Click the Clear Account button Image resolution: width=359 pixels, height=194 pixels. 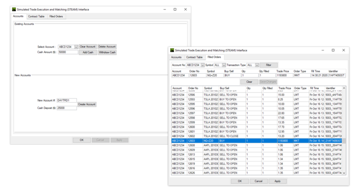88,47
